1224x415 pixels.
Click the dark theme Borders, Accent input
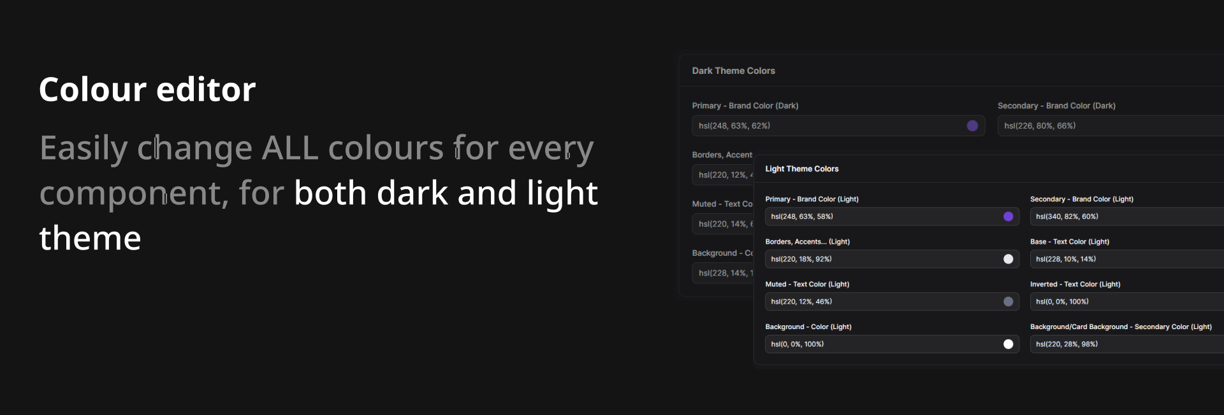coord(723,175)
